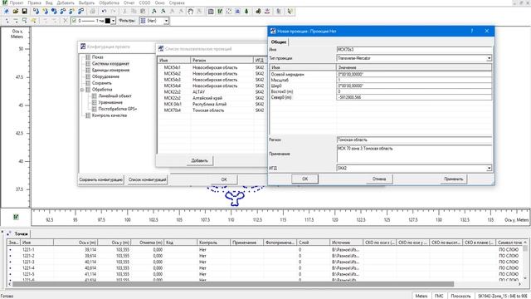Click the green tree icon in toolbar
Image resolution: width=531 pixels, height=299 pixels.
point(246,11)
